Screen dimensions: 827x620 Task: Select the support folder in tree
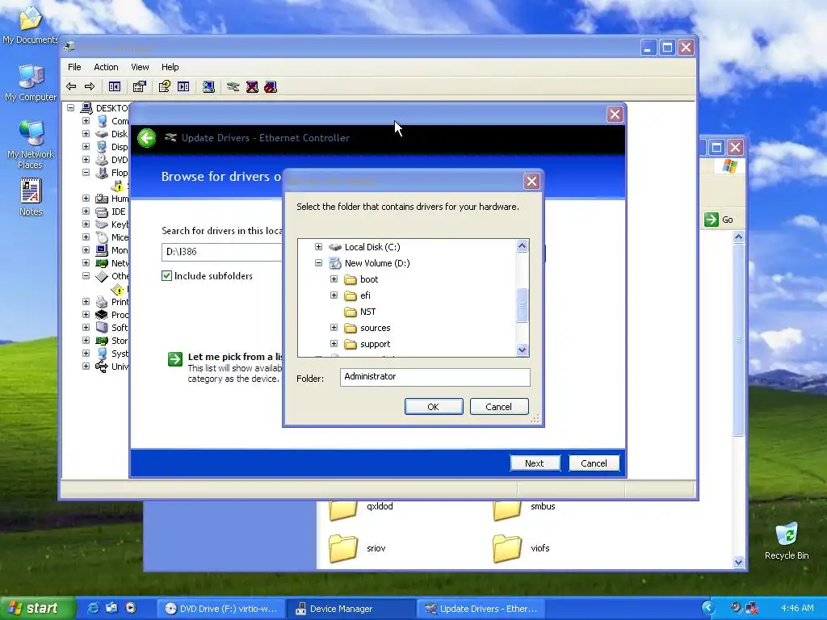(x=367, y=344)
